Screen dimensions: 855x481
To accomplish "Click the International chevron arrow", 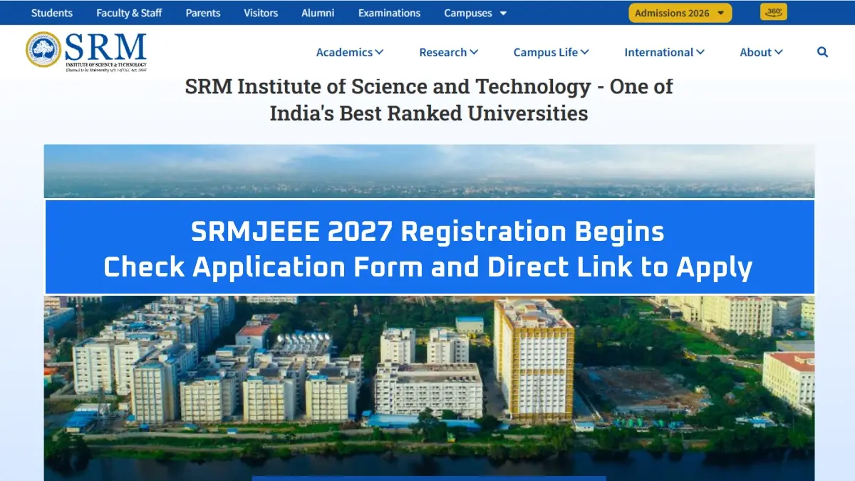I will [700, 52].
